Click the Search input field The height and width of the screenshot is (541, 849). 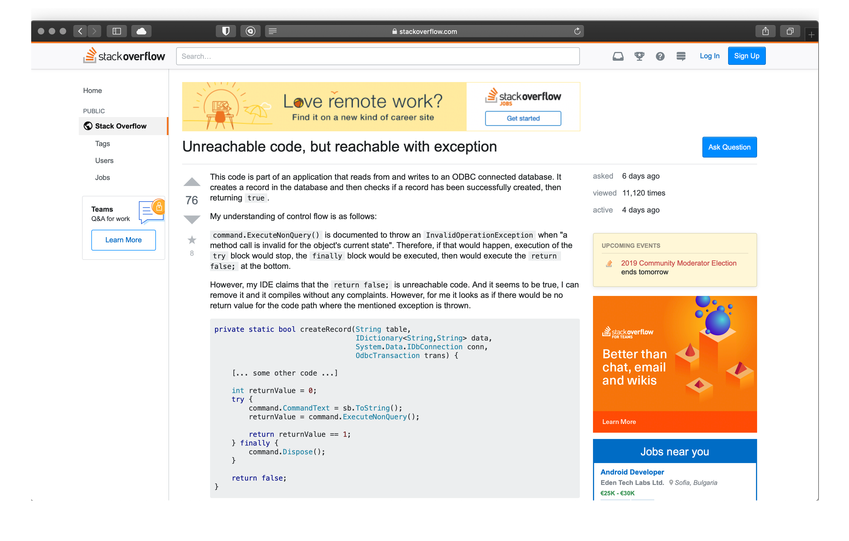(x=378, y=56)
